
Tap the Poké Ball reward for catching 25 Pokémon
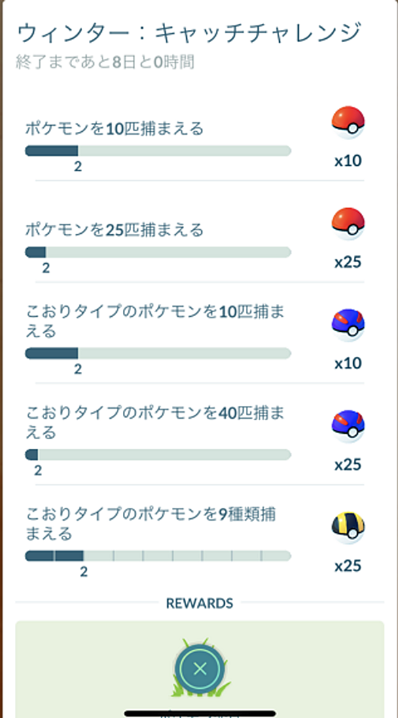(348, 224)
